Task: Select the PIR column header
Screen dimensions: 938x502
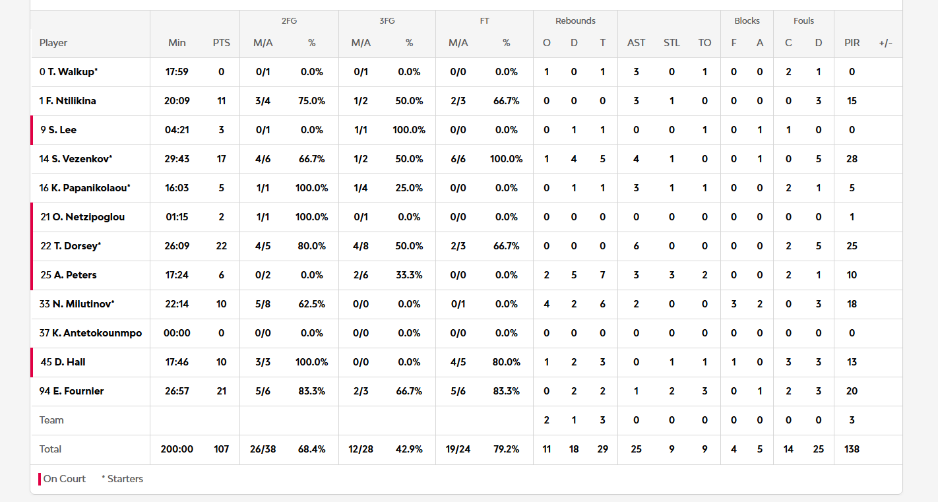Action: pyautogui.click(x=852, y=43)
